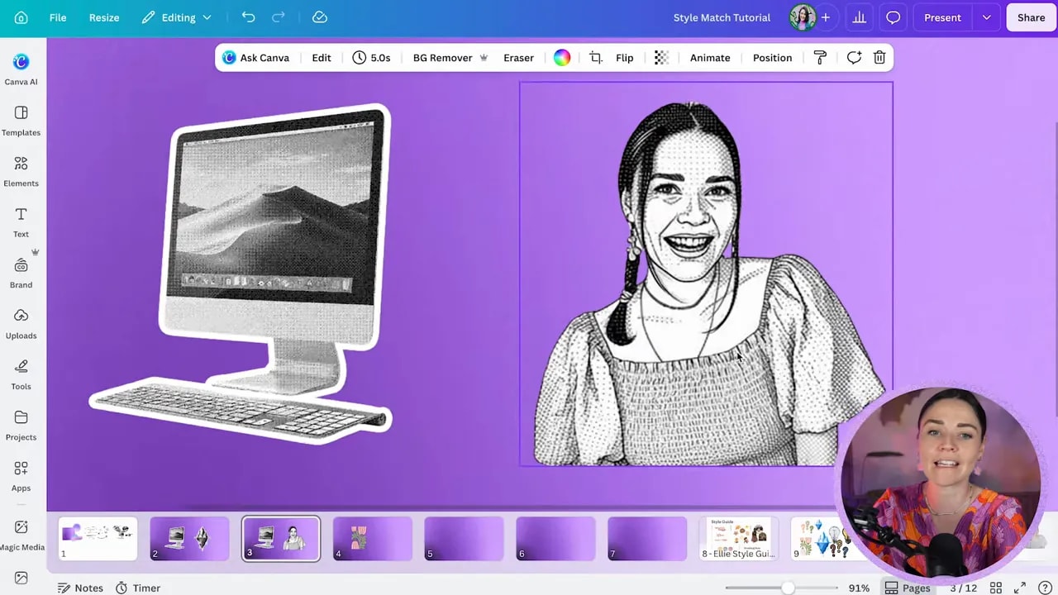Open the Uploads panel
Screen dimensions: 1058x595
point(21,323)
